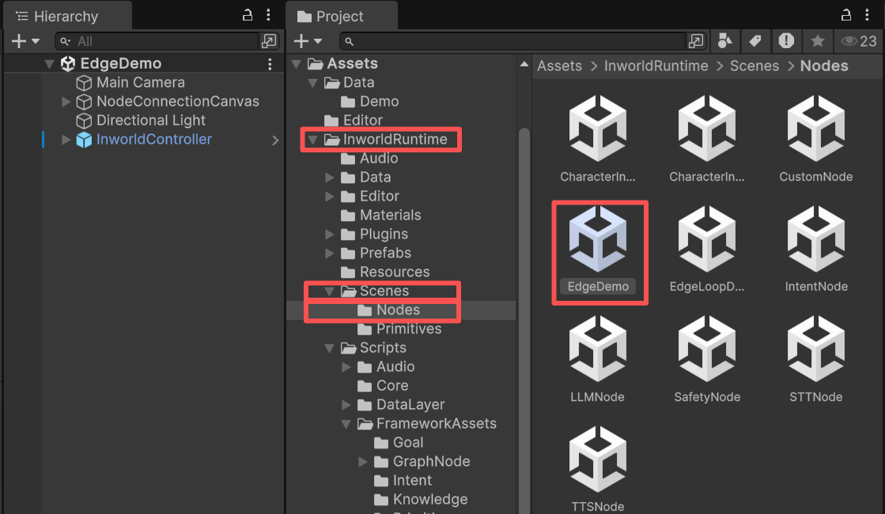Lock the Hierarchy panel
Screen dimensions: 885x514
[248, 15]
